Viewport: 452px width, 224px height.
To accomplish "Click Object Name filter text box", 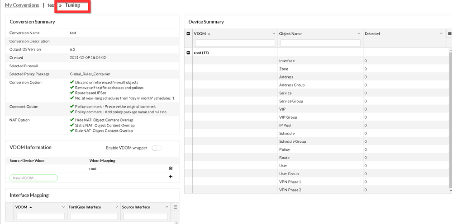I will point(320,43).
